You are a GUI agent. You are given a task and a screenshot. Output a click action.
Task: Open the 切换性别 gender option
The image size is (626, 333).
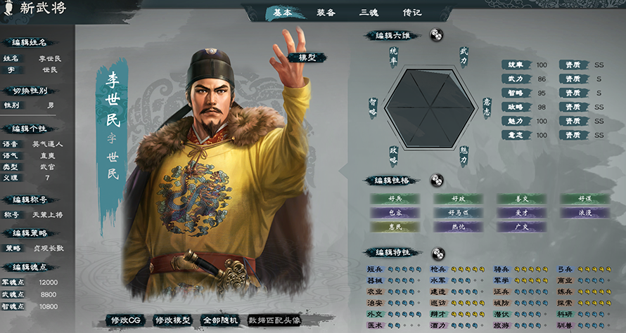[30, 91]
